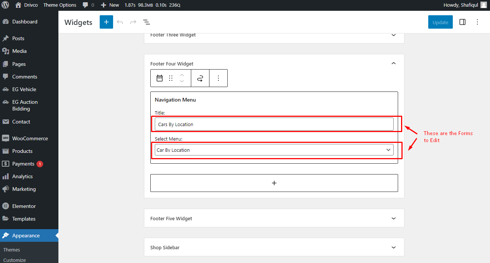Expand the Footer Five Widget area
490x263 pixels.
pyautogui.click(x=394, y=218)
